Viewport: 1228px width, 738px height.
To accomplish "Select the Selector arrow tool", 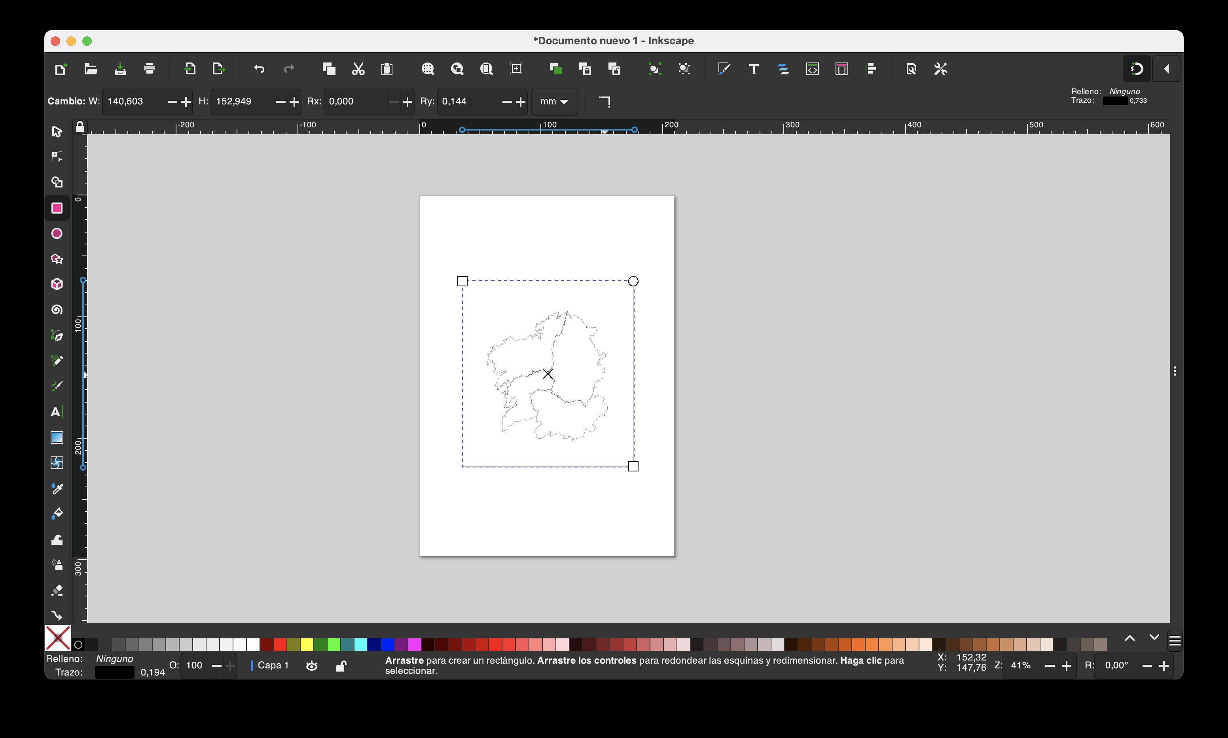I will point(57,131).
